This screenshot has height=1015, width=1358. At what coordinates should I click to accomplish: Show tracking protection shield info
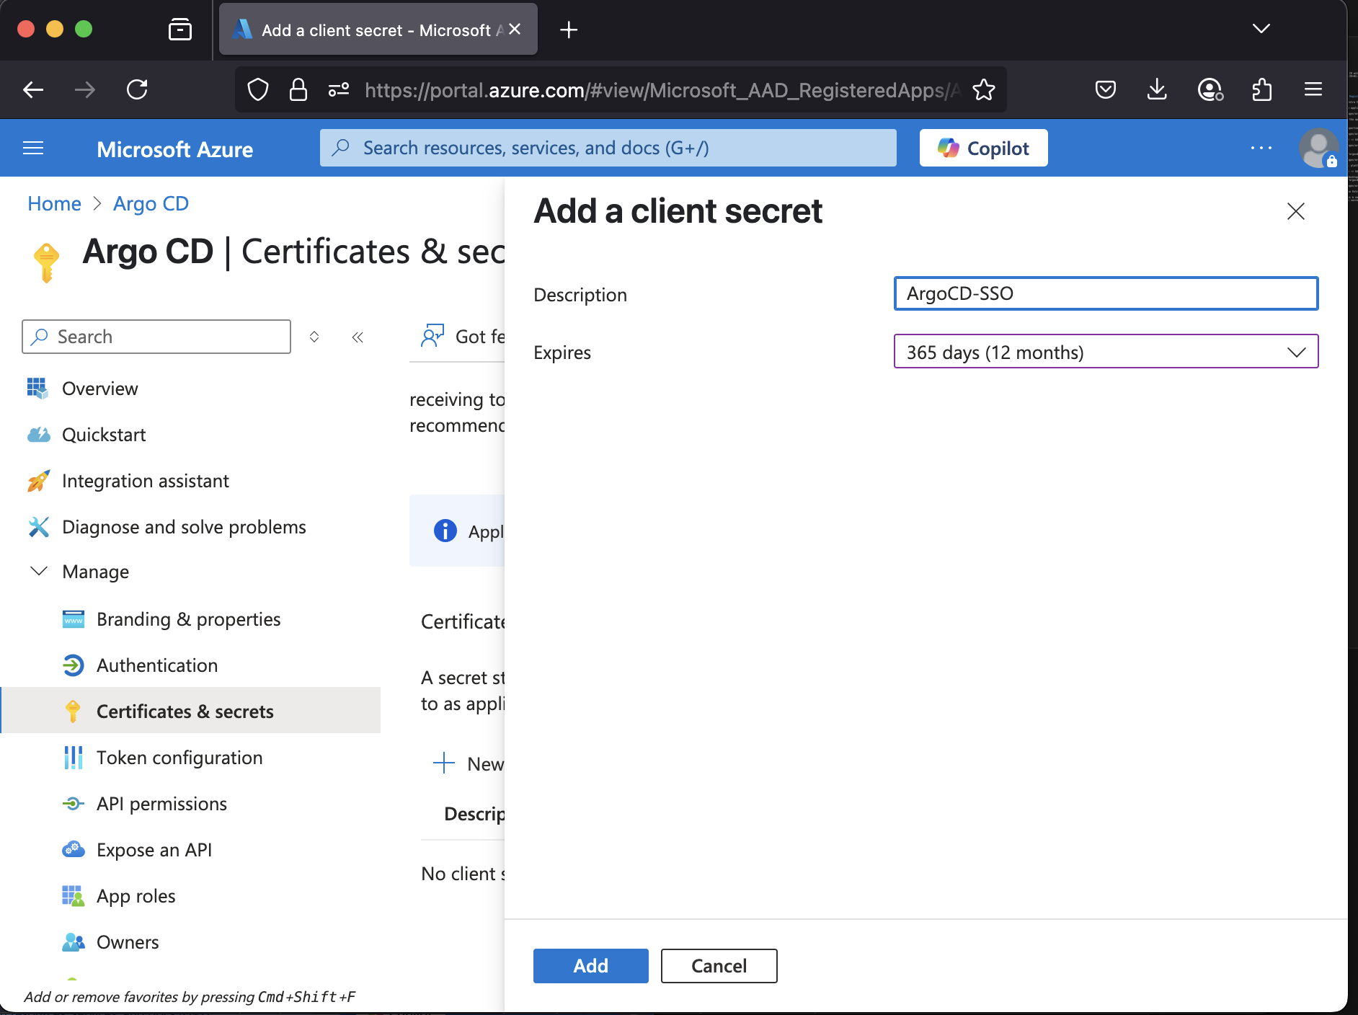(257, 89)
